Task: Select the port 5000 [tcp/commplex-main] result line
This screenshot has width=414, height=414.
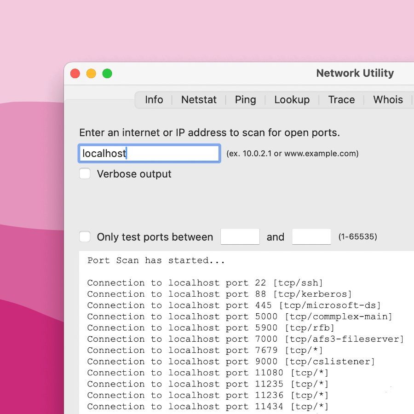Action: pos(240,316)
